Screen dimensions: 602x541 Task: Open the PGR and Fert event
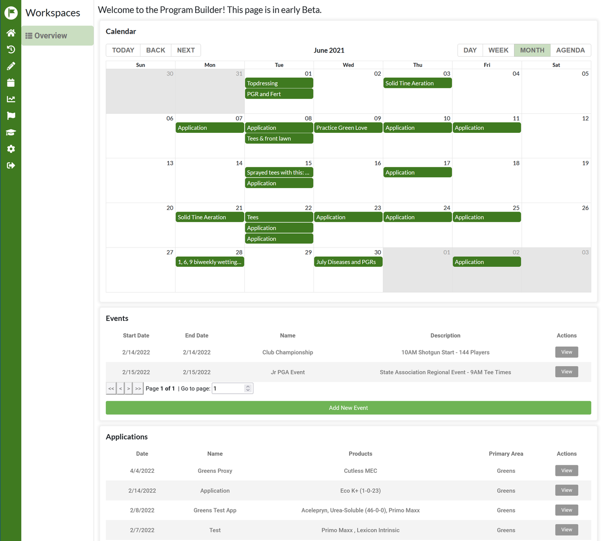(279, 94)
